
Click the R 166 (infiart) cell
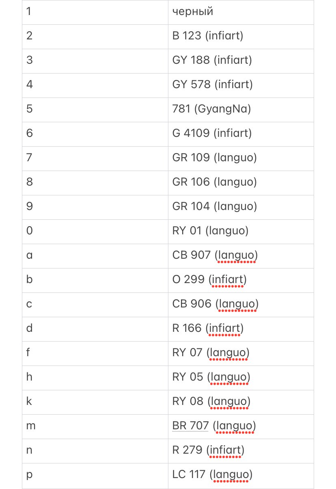point(241,329)
